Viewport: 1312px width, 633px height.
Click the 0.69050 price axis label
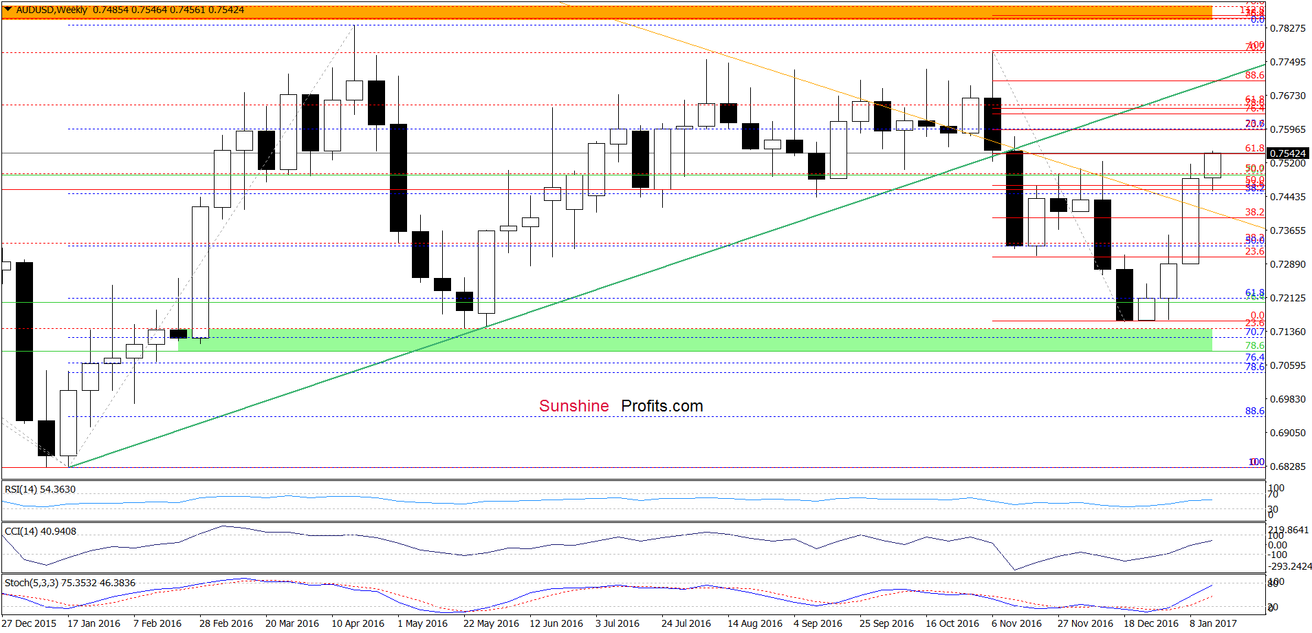coord(1287,433)
